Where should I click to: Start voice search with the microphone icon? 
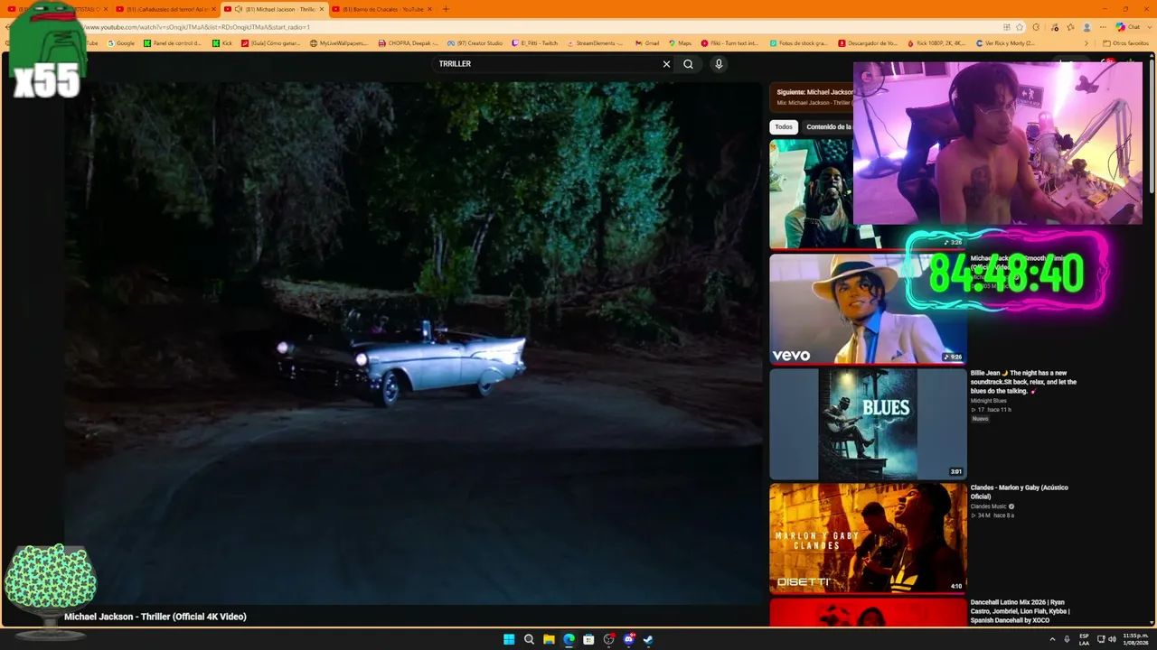(719, 64)
